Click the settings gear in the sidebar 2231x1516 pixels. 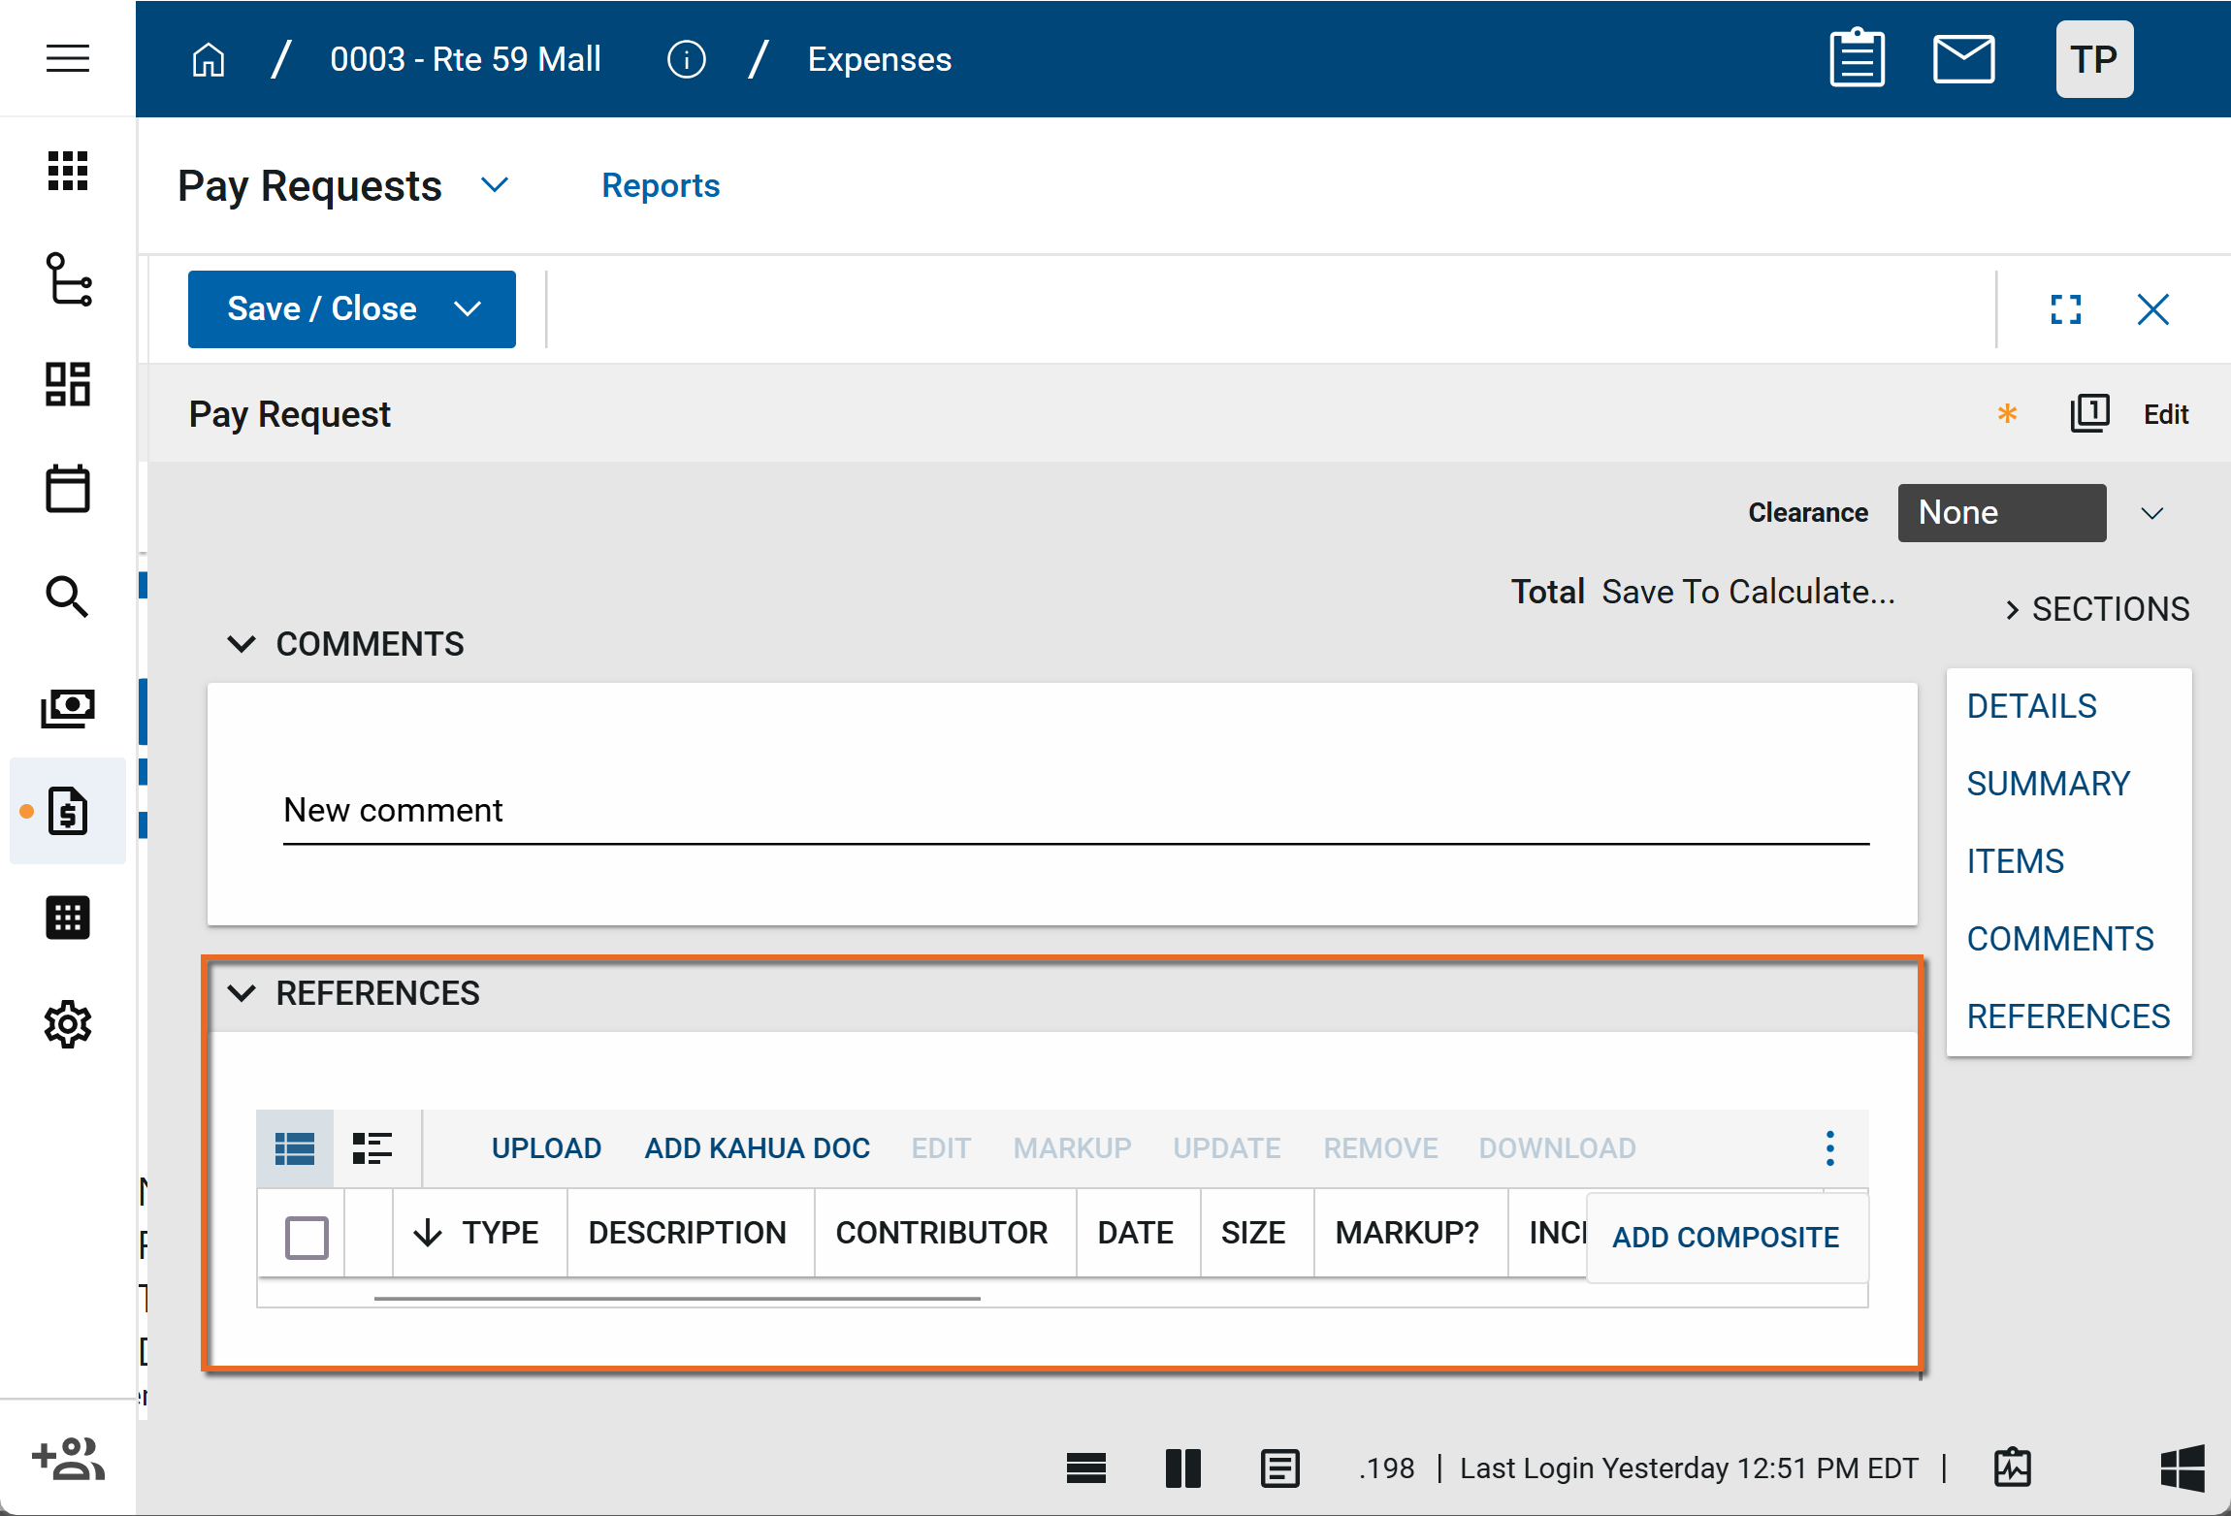(x=67, y=1024)
